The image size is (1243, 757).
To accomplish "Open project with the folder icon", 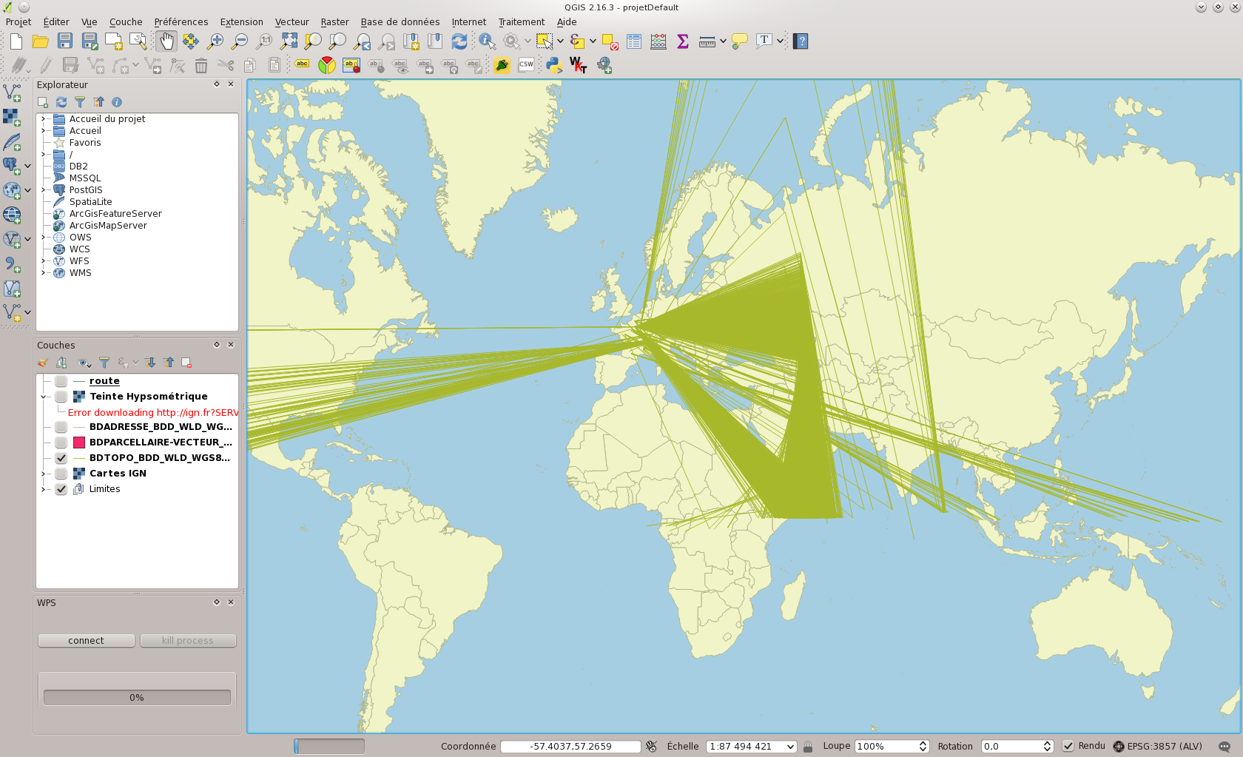I will click(41, 41).
